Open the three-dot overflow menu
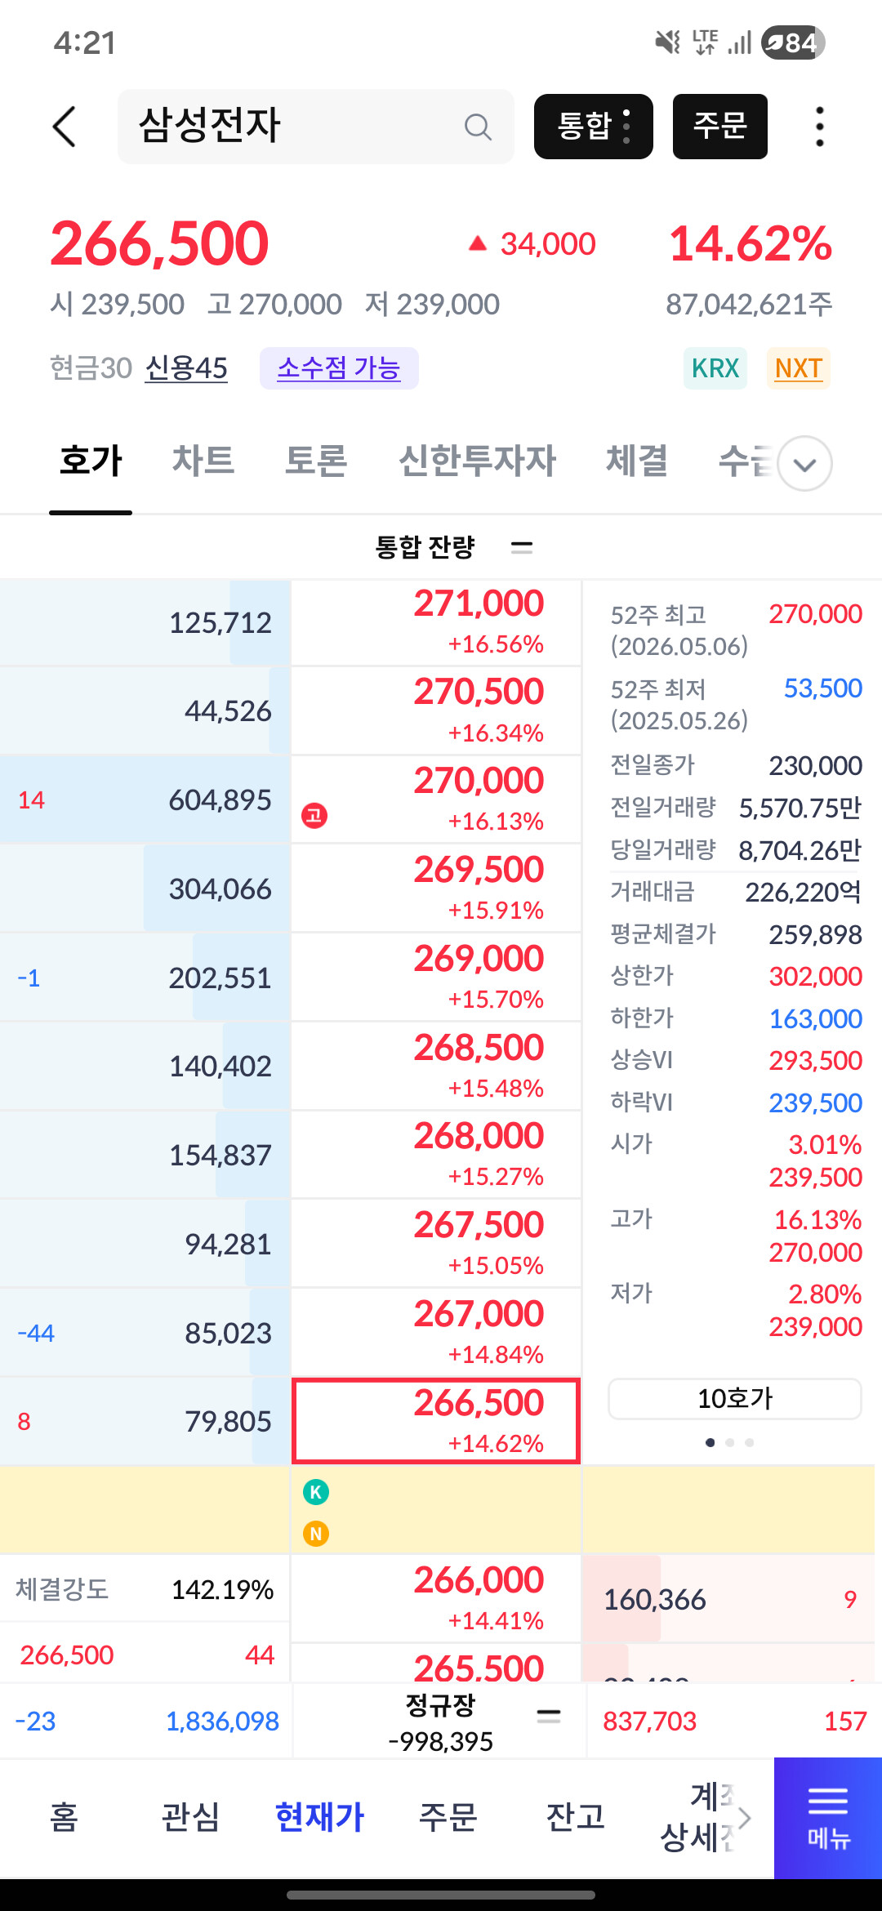882x1911 pixels. click(x=819, y=127)
